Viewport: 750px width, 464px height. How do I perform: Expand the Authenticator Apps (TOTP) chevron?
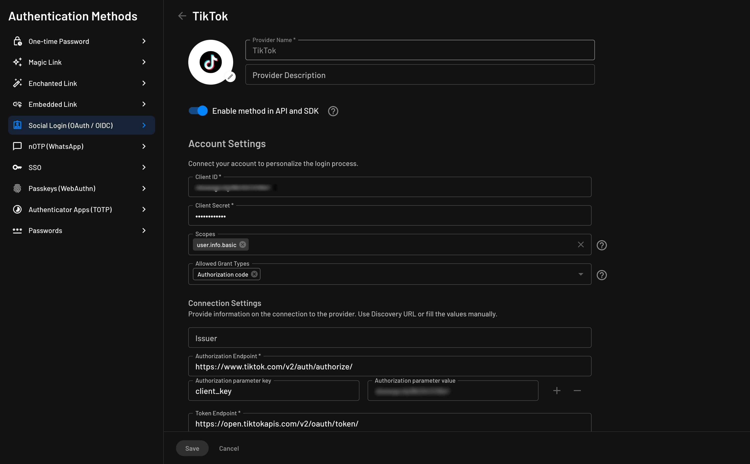pyautogui.click(x=143, y=209)
